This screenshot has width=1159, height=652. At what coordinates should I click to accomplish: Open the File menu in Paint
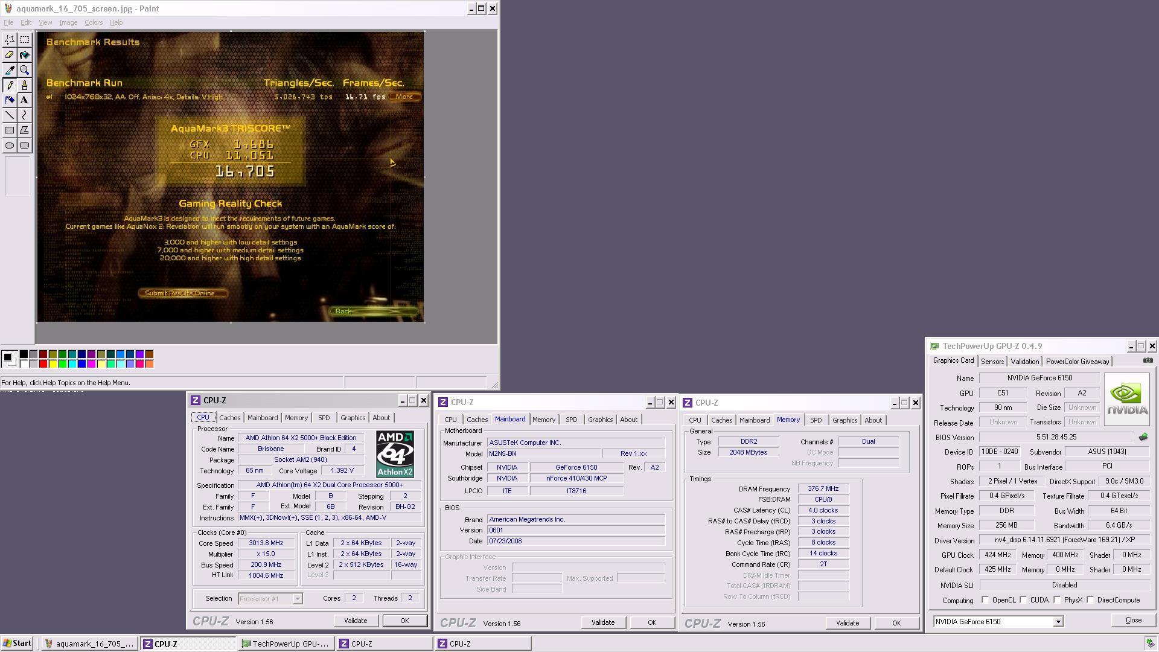tap(8, 22)
